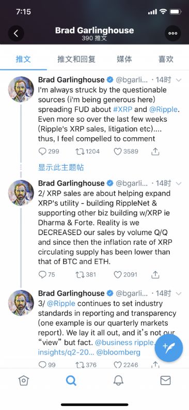Tap the compose tweet feather button

[169, 347]
